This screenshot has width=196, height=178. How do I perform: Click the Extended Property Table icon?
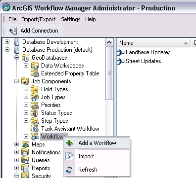tap(35, 73)
